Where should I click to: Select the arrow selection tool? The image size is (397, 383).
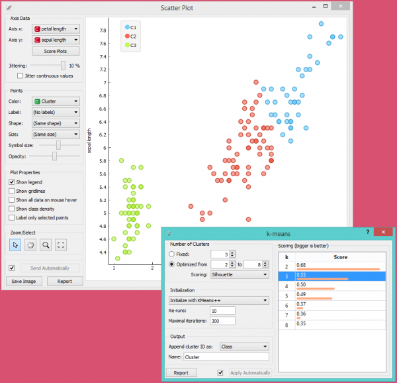(15, 245)
